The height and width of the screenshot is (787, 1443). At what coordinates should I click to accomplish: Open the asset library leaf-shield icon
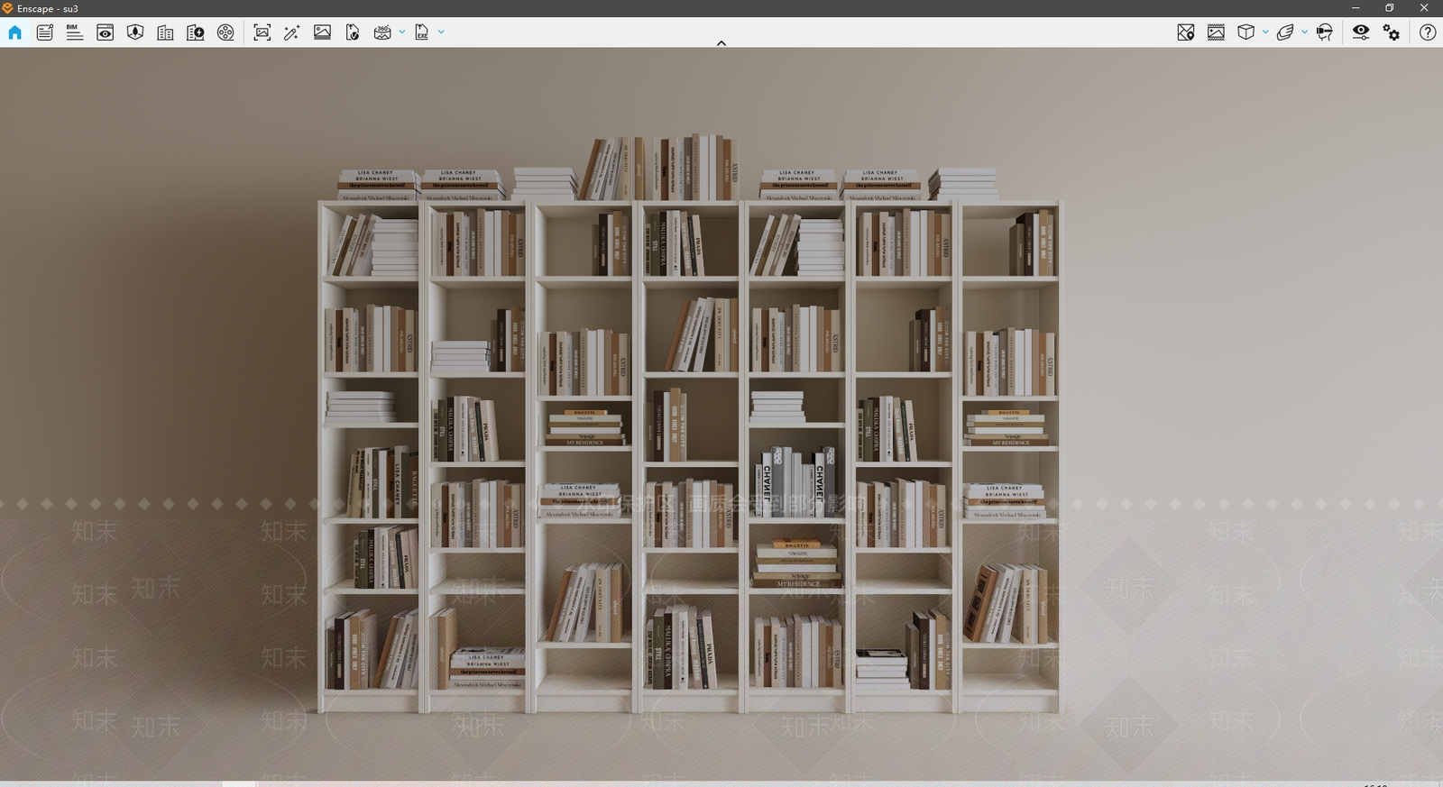135,32
